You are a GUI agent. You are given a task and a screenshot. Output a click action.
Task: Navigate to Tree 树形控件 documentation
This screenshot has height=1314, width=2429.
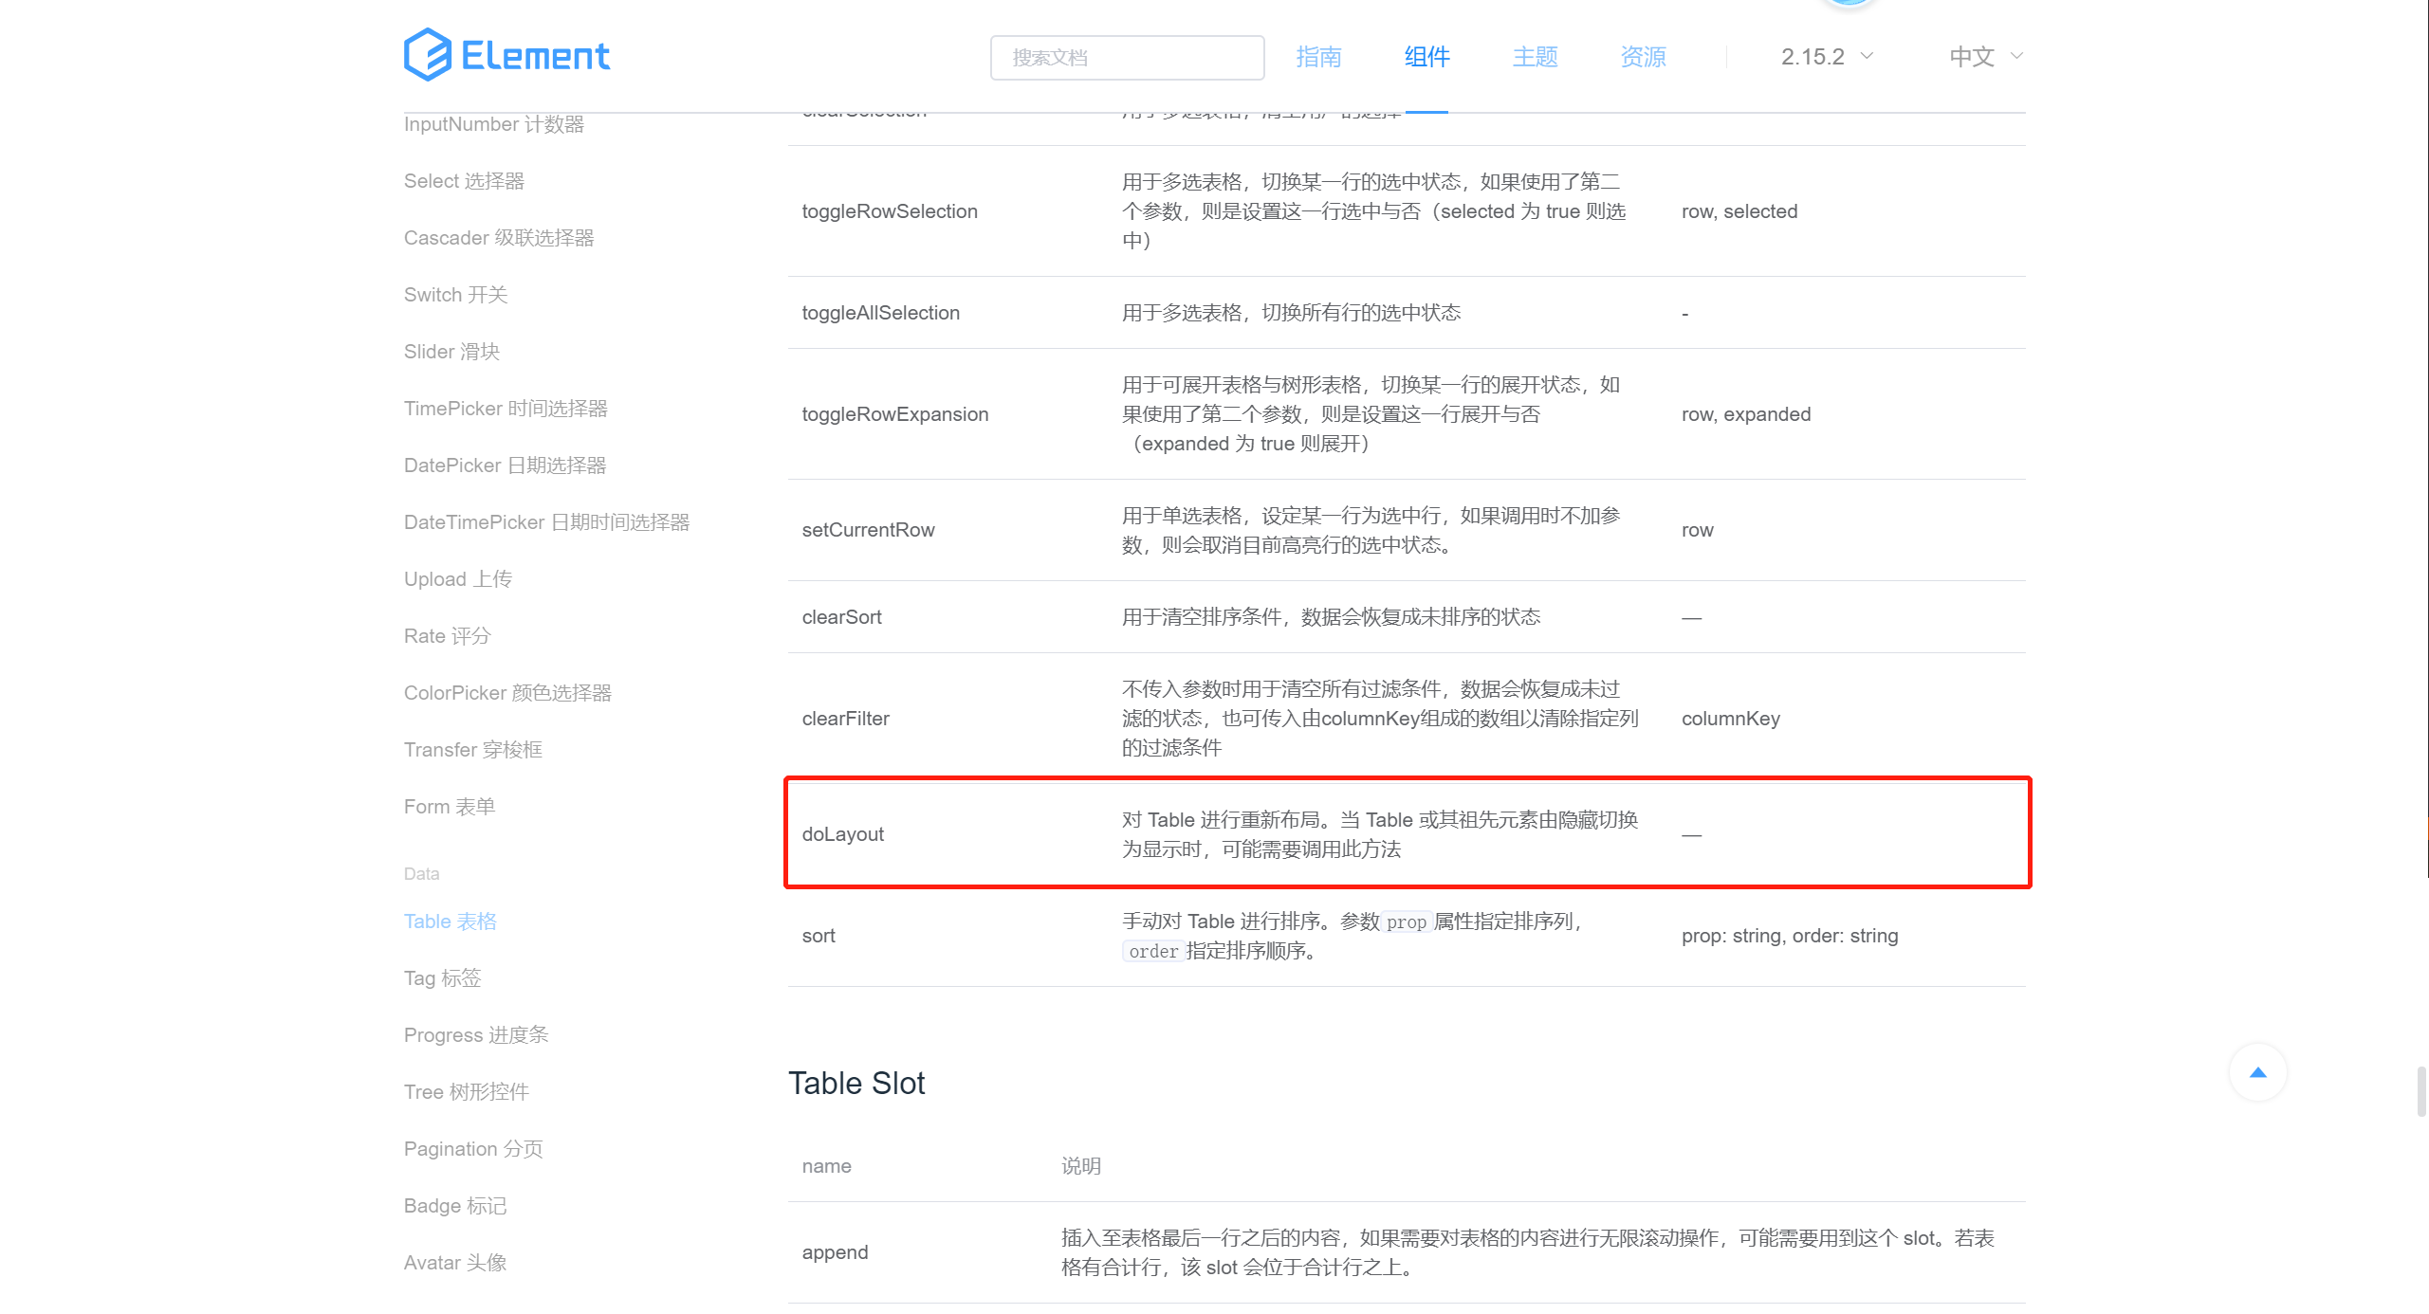pos(467,1091)
